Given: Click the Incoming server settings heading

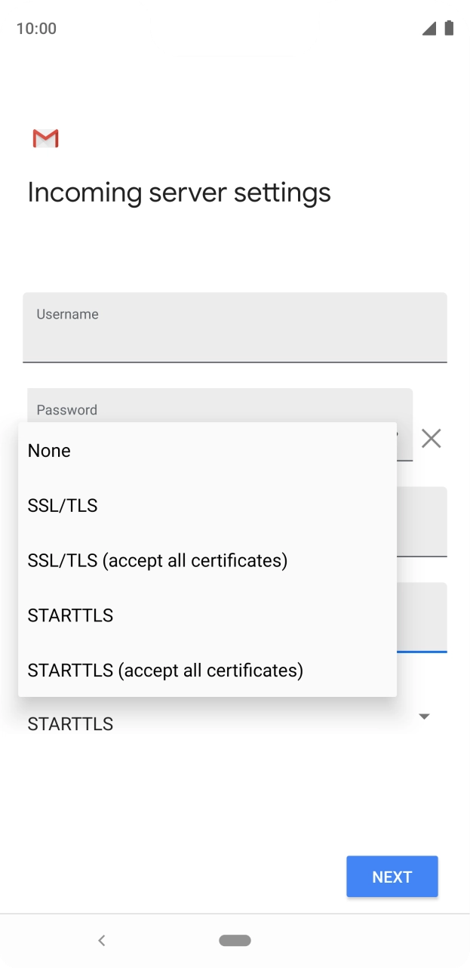Looking at the screenshot, I should (x=179, y=192).
